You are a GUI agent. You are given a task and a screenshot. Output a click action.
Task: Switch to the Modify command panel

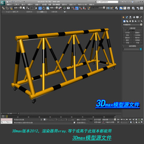pyautogui.click(x=127, y=17)
